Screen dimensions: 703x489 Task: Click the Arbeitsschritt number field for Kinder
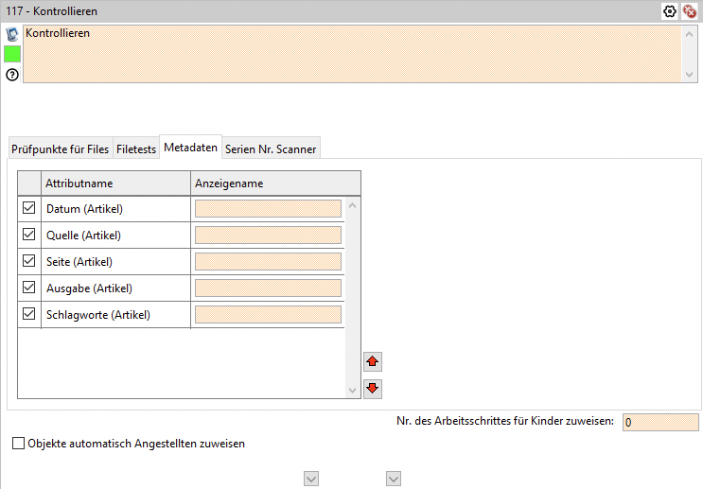[x=659, y=422]
